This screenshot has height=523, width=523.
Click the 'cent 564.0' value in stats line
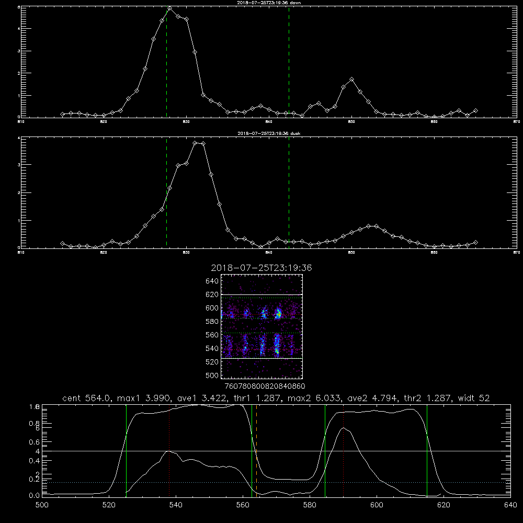pyautogui.click(x=87, y=398)
